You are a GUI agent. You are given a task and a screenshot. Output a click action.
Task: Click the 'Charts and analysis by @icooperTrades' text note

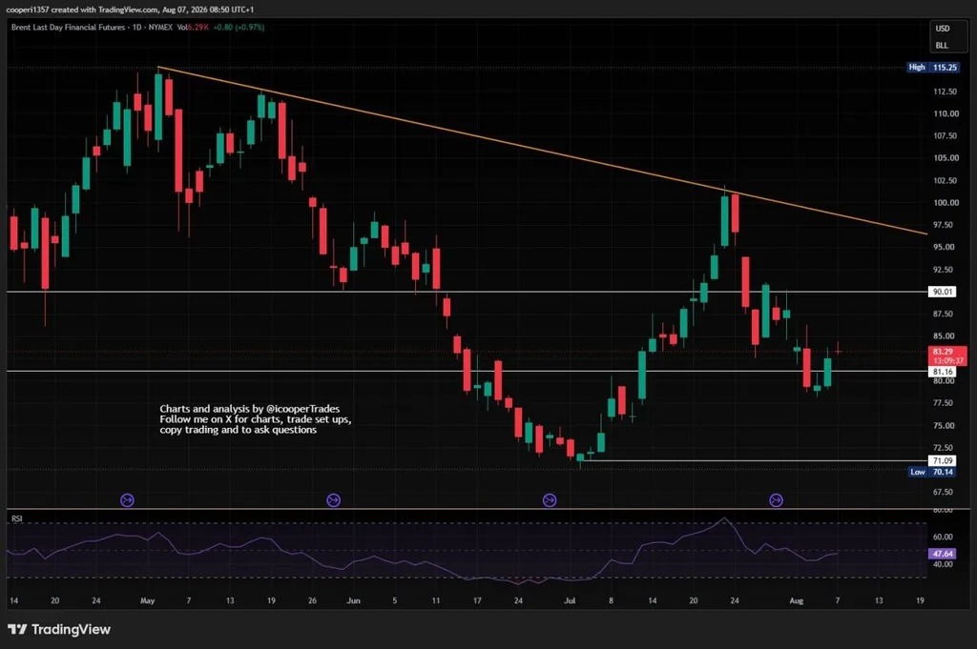click(250, 409)
